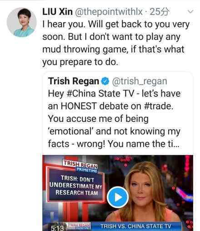200x231 pixels.
Task: Click Trish Regan's verified badge
Action: point(105,81)
